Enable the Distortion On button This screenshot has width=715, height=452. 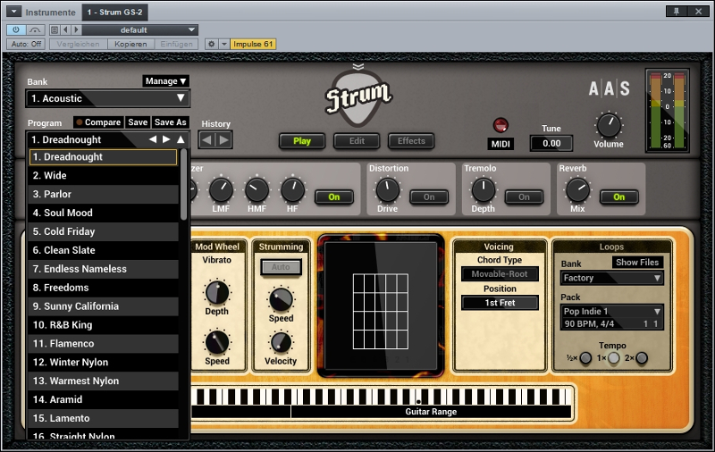pos(429,197)
